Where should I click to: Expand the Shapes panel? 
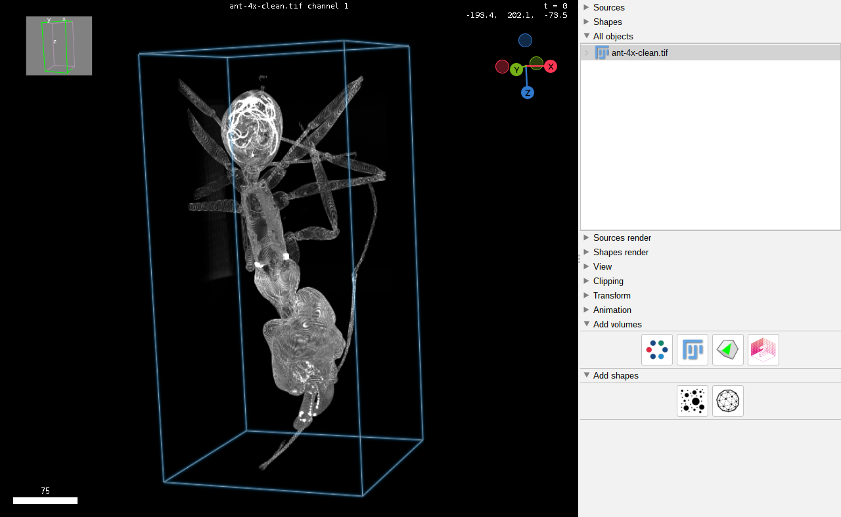[587, 22]
